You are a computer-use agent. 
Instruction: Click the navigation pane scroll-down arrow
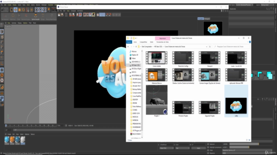[142, 137]
